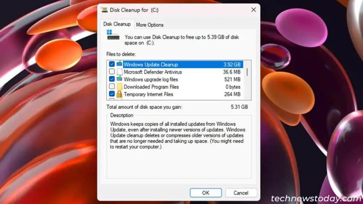
Task: Click the Microsoft Defender Antivirus file icon
Action: (x=119, y=72)
